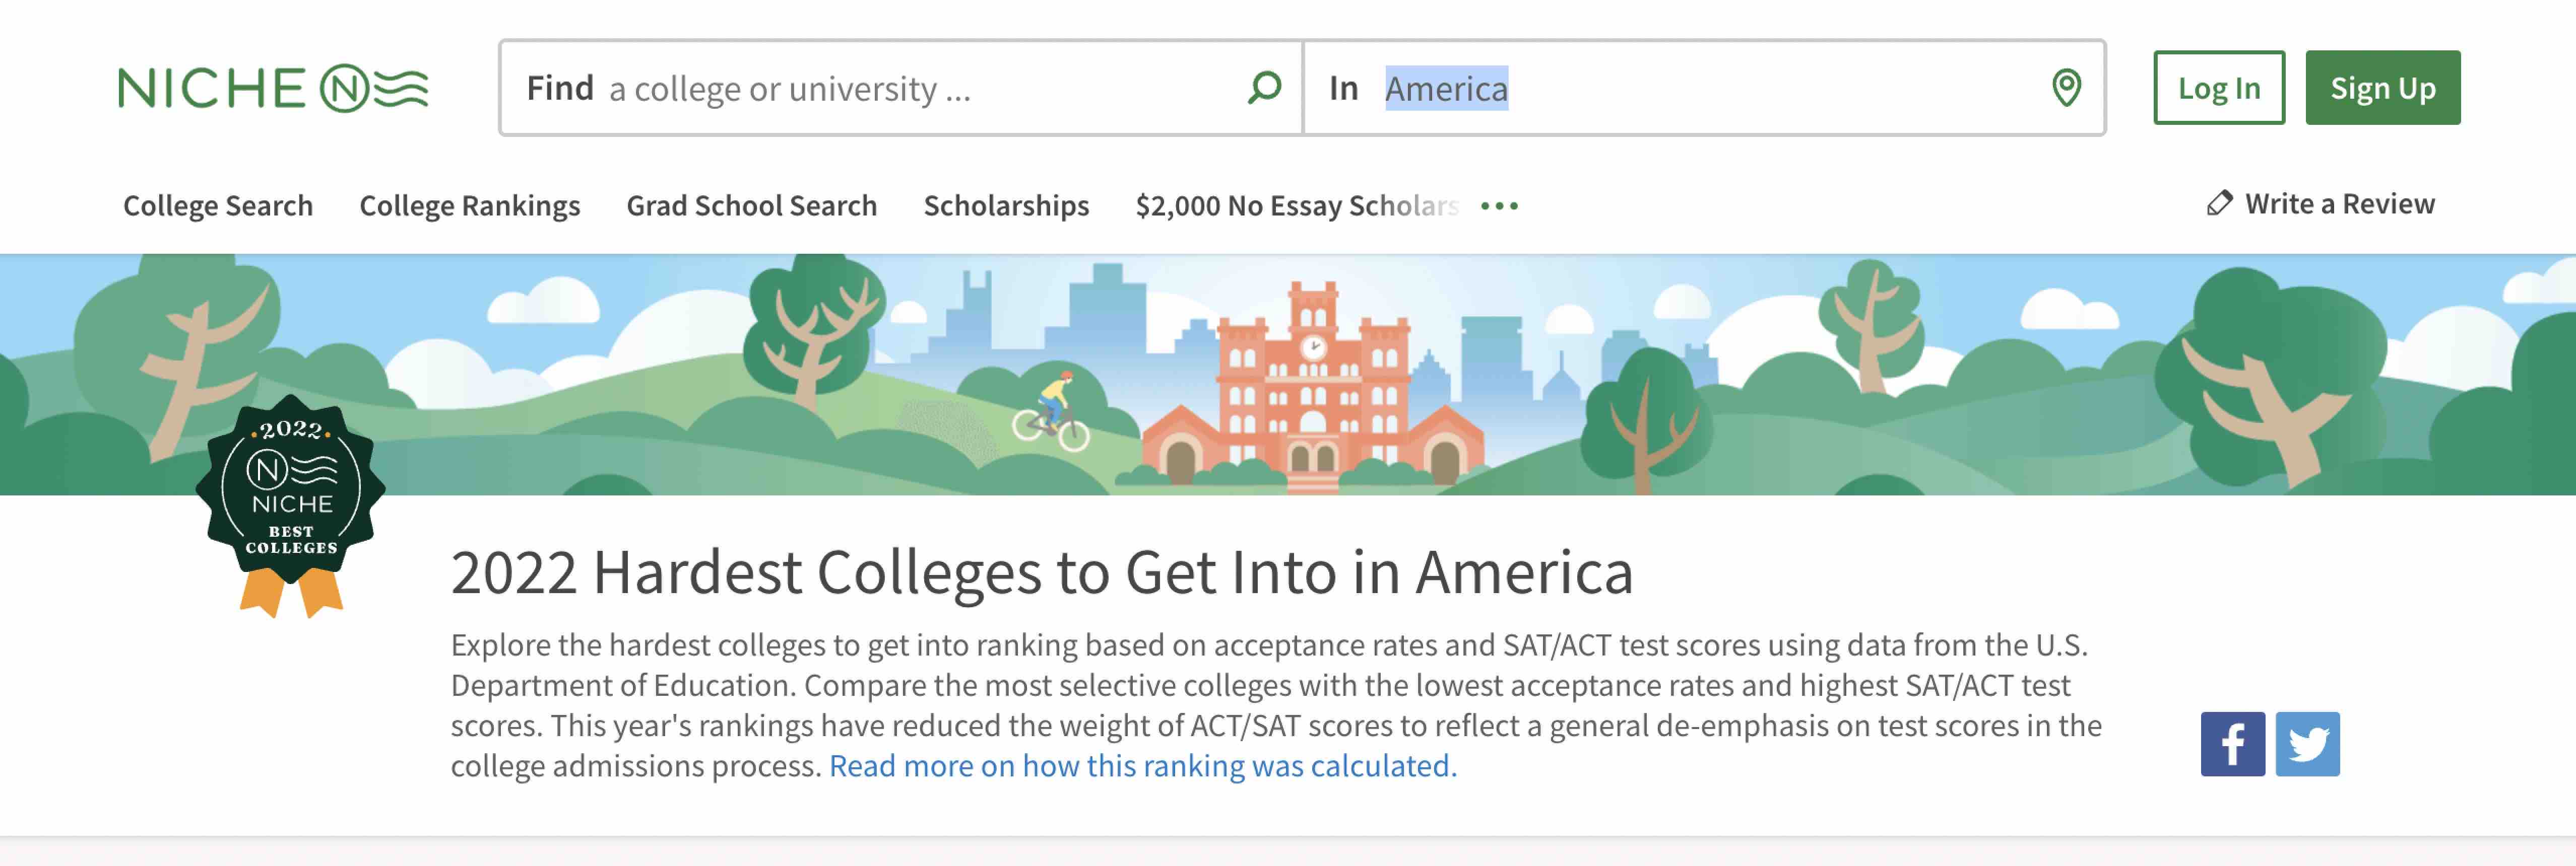Open the ranking methodology read more link
Screen dimensions: 2576x866
(1143, 766)
